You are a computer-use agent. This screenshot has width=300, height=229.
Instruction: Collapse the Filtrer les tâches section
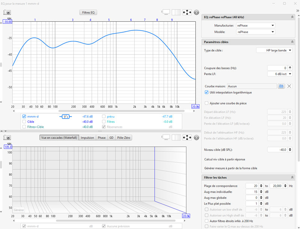[292, 177]
